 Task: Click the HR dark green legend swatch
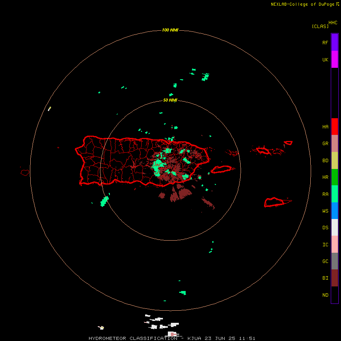pyautogui.click(x=335, y=177)
